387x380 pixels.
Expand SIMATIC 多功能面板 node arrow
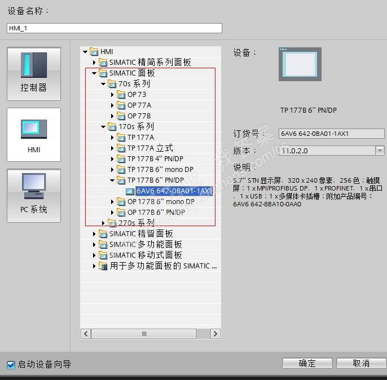(x=94, y=244)
